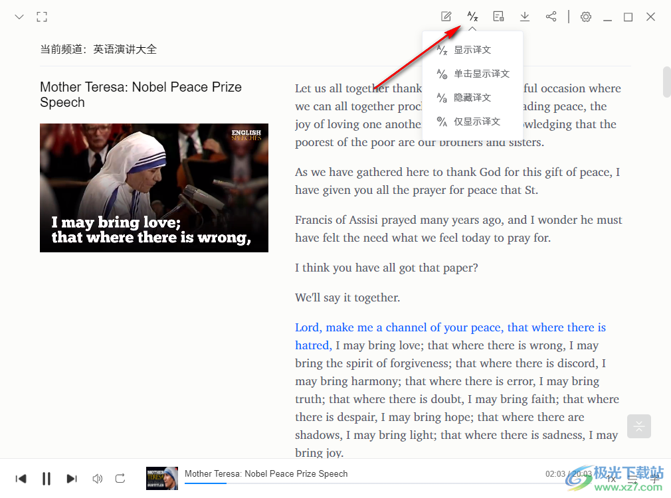Open the transcript list icon beside translation

(x=498, y=17)
